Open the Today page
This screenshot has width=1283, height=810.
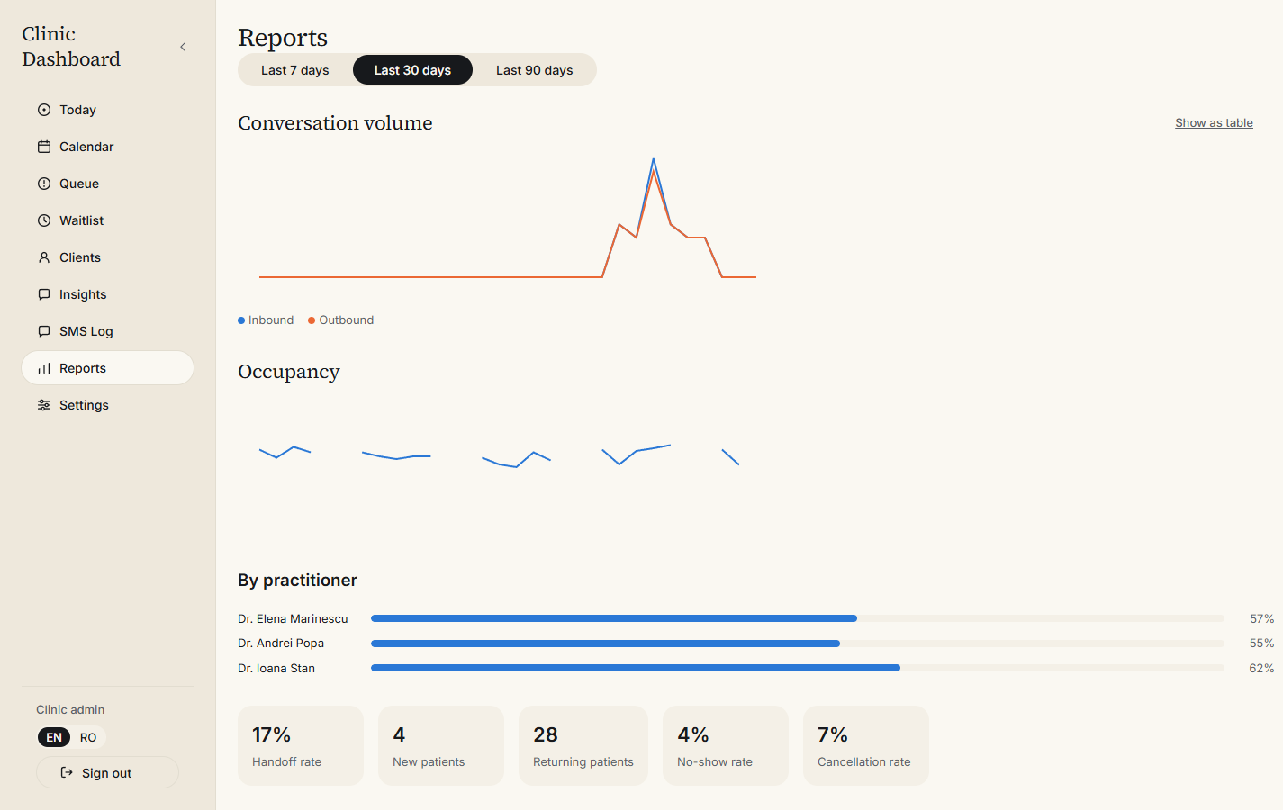tap(107, 110)
